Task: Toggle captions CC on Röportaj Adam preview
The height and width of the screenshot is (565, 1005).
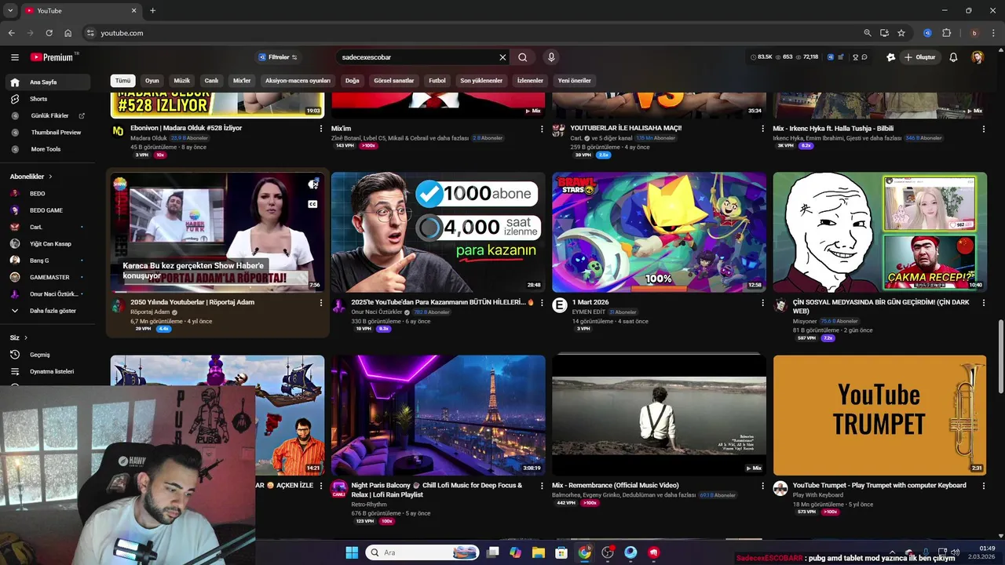Action: (312, 204)
